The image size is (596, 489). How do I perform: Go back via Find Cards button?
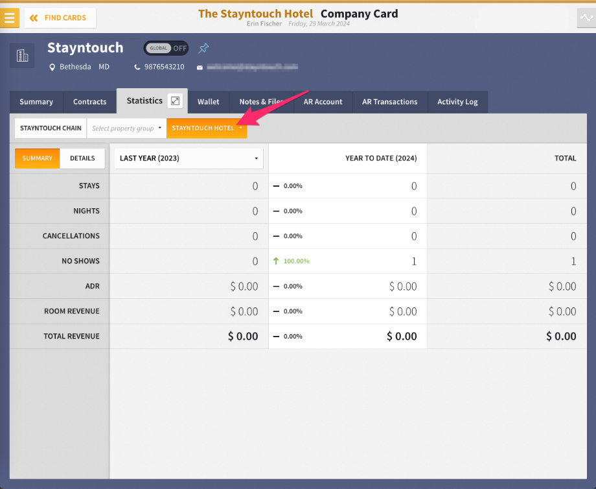tap(60, 18)
